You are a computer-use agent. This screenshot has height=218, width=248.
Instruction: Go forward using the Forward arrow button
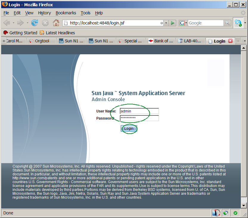20,23
